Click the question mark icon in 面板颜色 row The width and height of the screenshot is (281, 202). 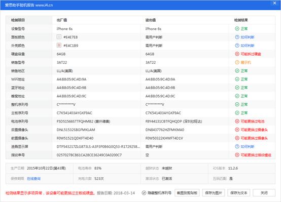237,37
